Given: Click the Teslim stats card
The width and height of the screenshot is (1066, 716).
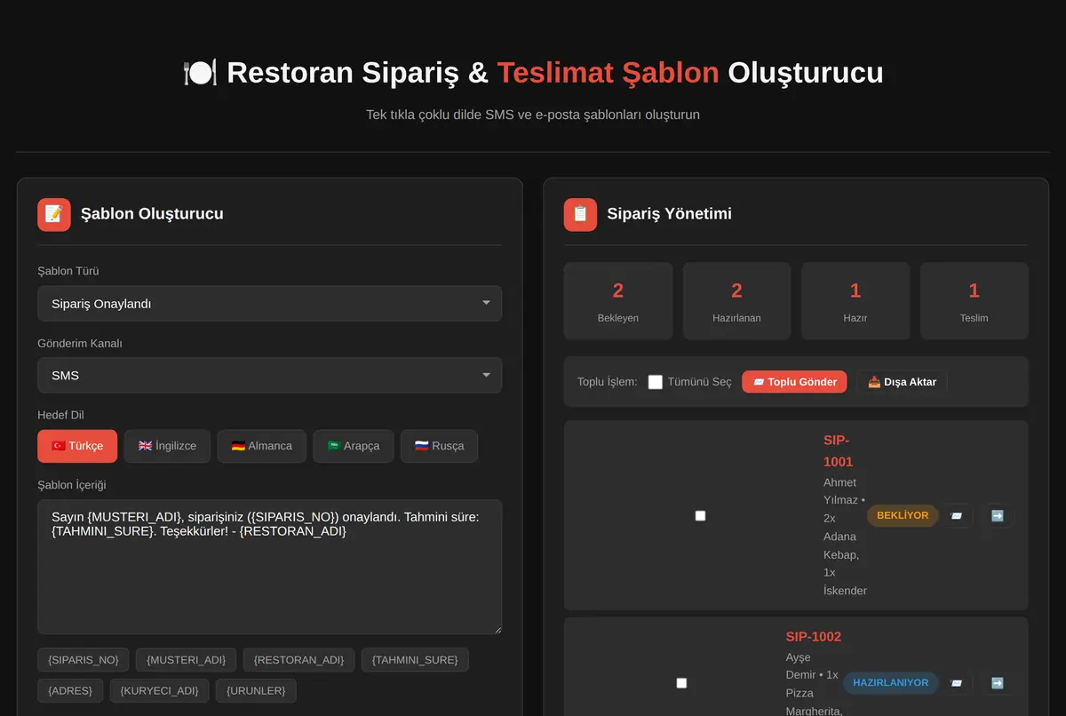Looking at the screenshot, I should [x=975, y=301].
